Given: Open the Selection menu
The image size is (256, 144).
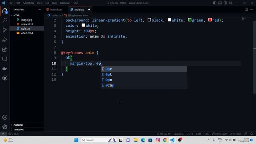Looking at the screenshot, I should tap(28, 3).
